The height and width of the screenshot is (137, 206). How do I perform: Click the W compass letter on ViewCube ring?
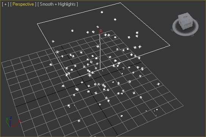click(172, 30)
